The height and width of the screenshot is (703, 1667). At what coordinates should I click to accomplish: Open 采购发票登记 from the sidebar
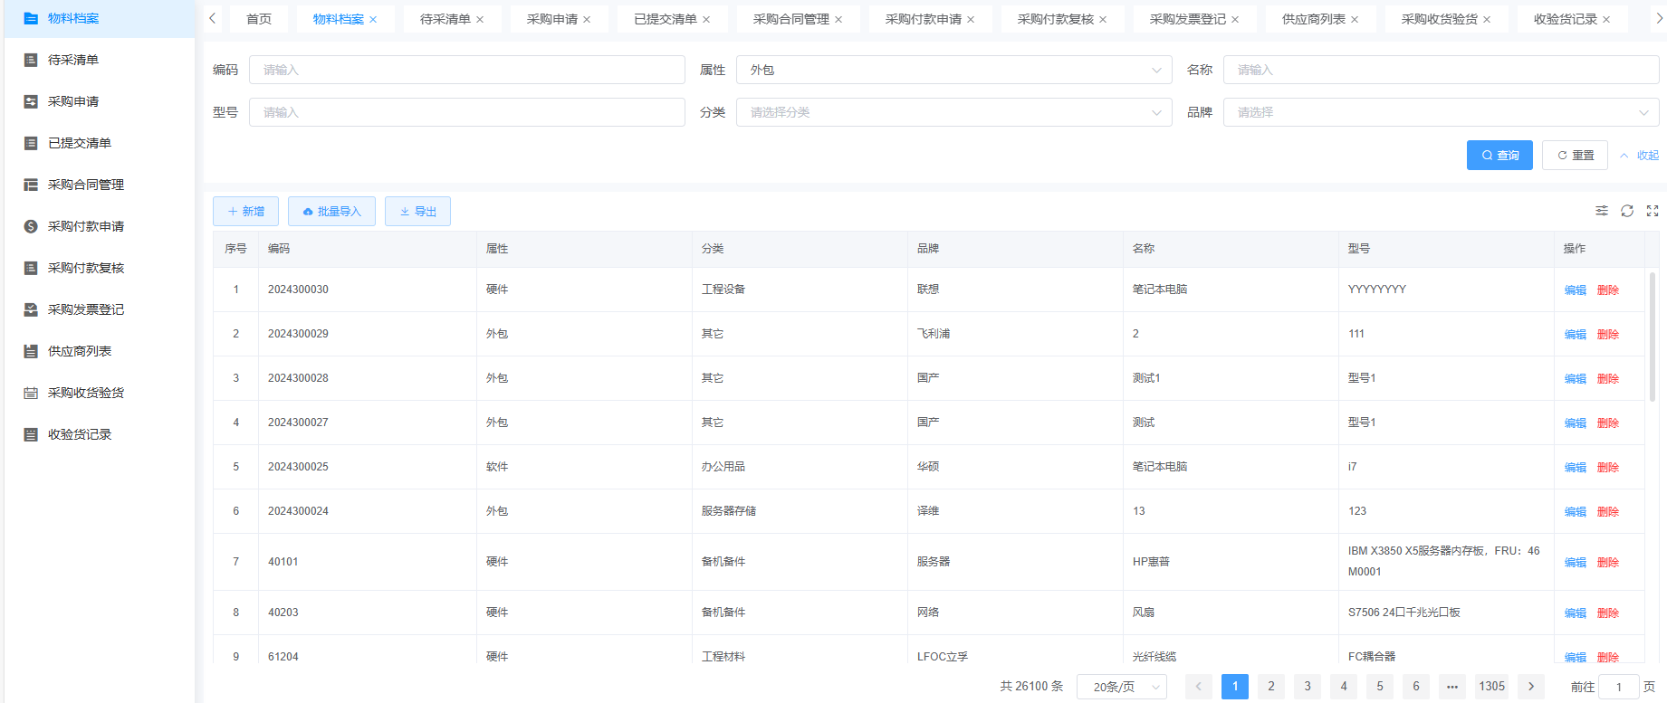[x=86, y=309]
